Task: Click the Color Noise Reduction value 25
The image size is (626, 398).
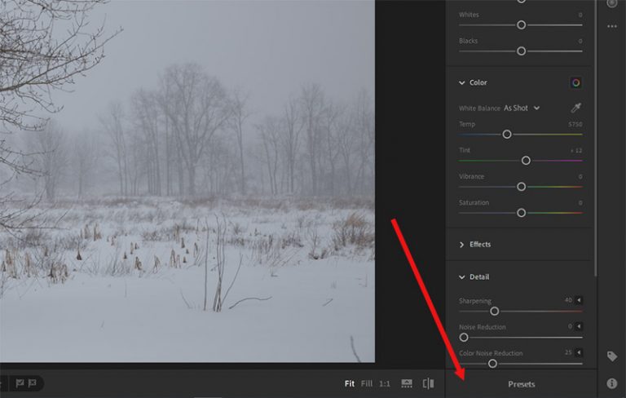Action: 568,352
